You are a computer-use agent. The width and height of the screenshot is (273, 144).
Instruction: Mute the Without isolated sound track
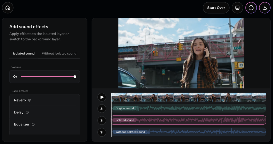[x=102, y=132]
